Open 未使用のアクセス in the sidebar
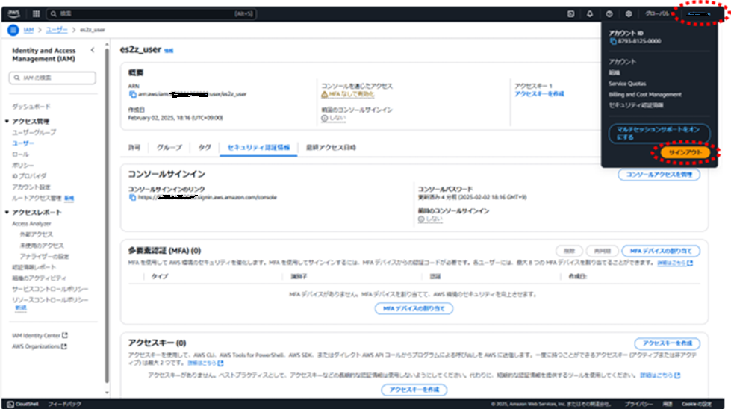Image resolution: width=731 pixels, height=409 pixels. tap(42, 246)
